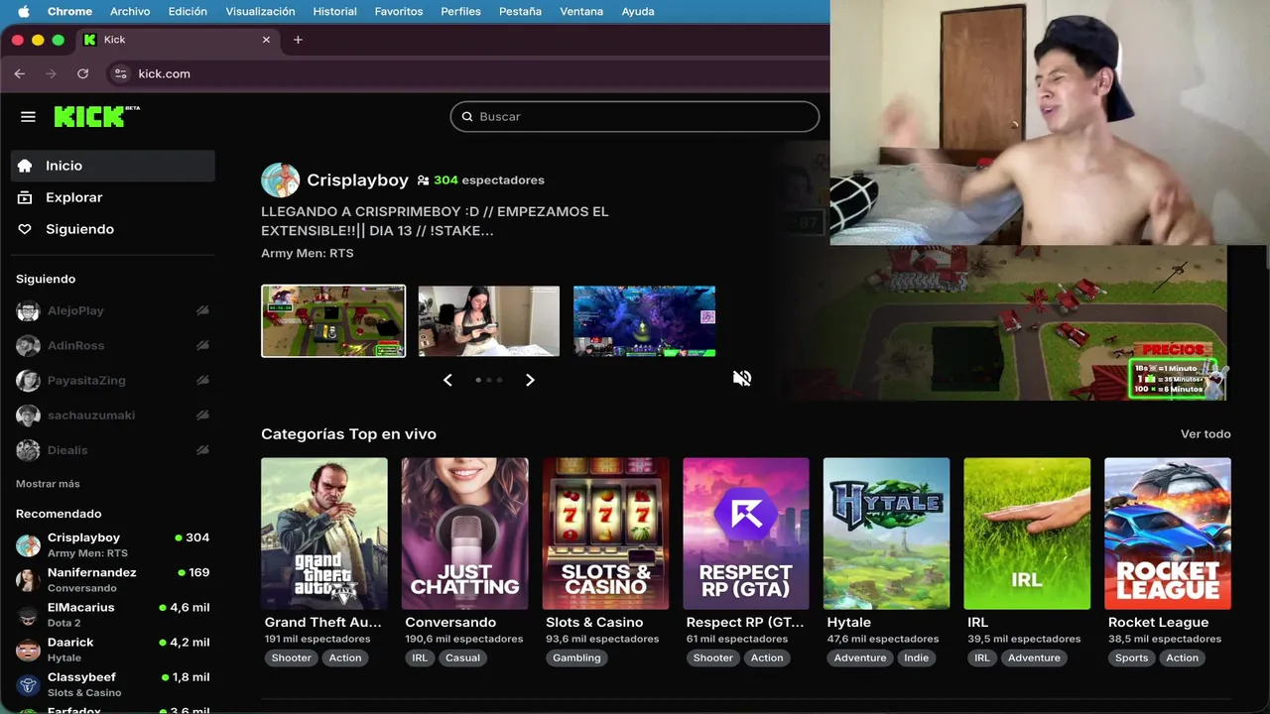Open the Favoritos menu

(399, 11)
